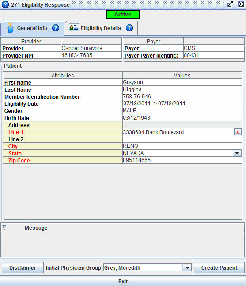Click the Payer Payer Identification label
Screen dimensions: 246x286
coord(151,55)
